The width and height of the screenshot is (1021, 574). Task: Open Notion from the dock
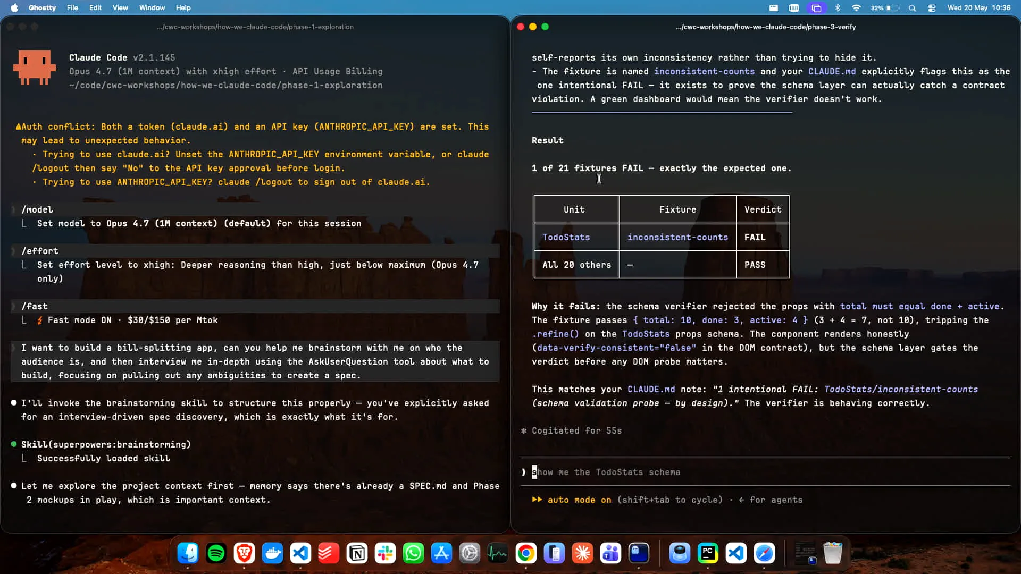[x=357, y=553]
